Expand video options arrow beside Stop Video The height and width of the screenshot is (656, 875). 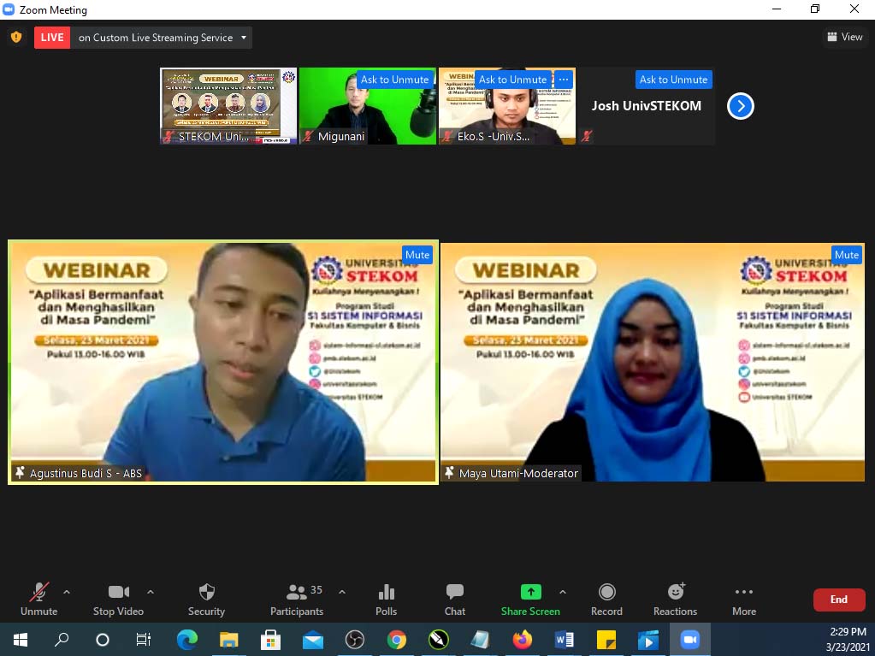coord(151,592)
